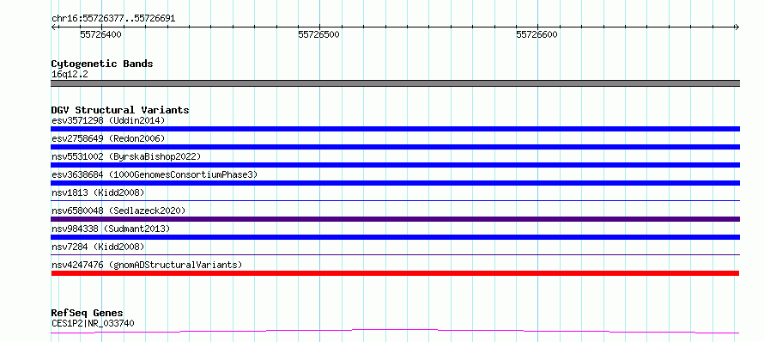The image size is (764, 342).
Task: Open nsv6580048 (Sedlazeck2020) variant label
Action: point(118,211)
